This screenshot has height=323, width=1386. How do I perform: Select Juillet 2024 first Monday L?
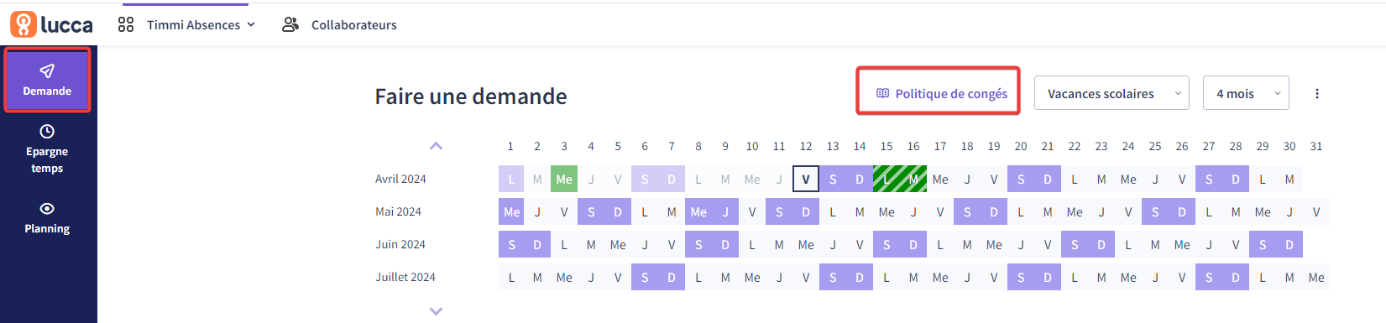point(511,277)
